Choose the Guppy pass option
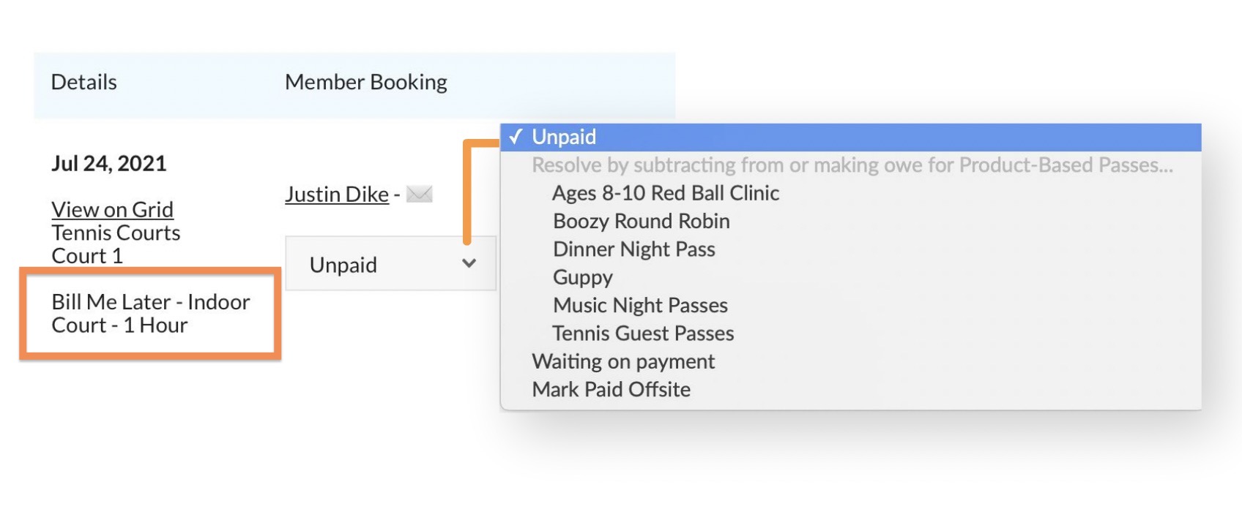The width and height of the screenshot is (1242, 531). pyautogui.click(x=582, y=277)
